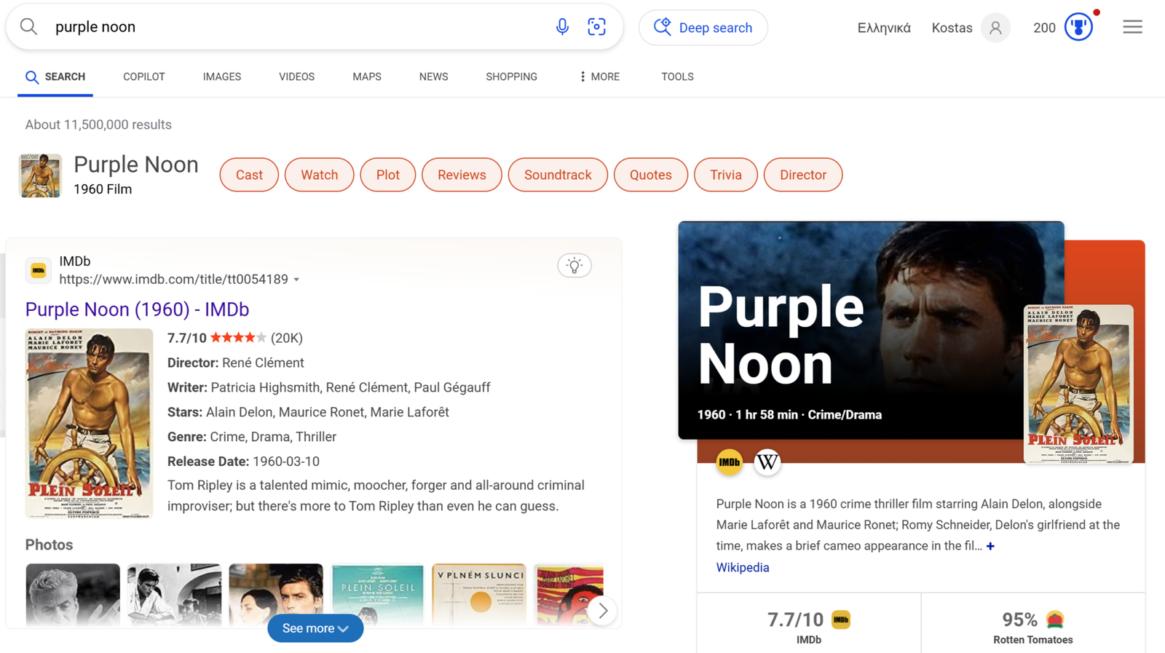
Task: Switch to the Images tab
Action: pos(222,76)
